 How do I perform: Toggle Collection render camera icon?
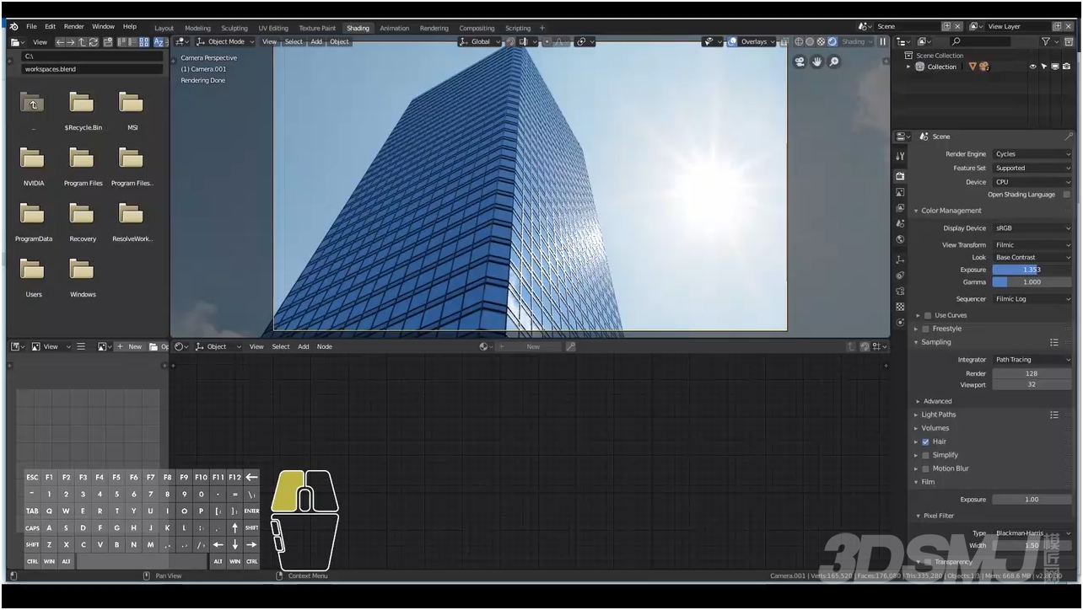1066,67
